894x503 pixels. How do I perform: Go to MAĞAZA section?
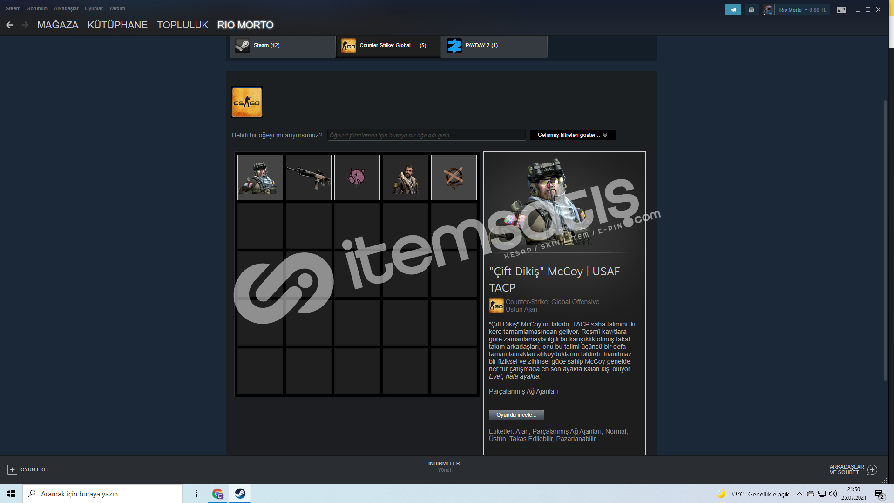tap(58, 25)
